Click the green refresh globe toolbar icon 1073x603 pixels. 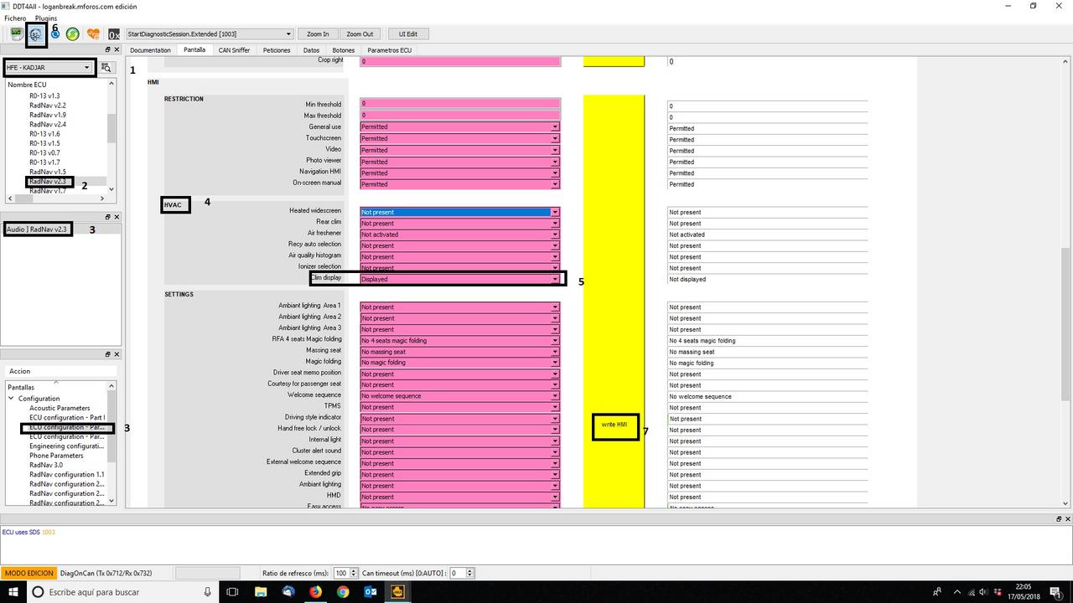[x=72, y=33]
